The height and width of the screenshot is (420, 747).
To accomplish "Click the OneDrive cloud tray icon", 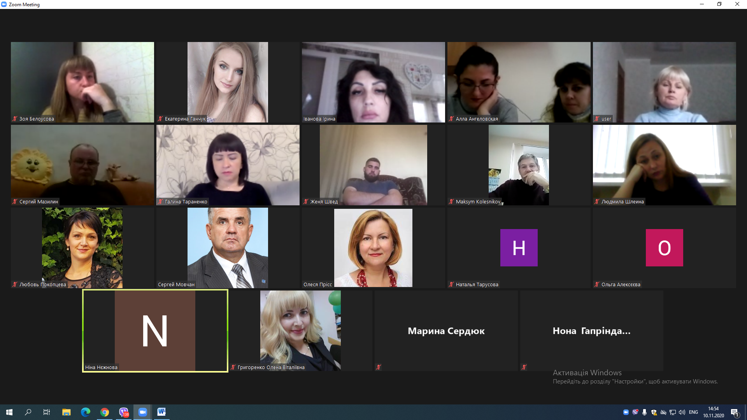I will tap(663, 412).
